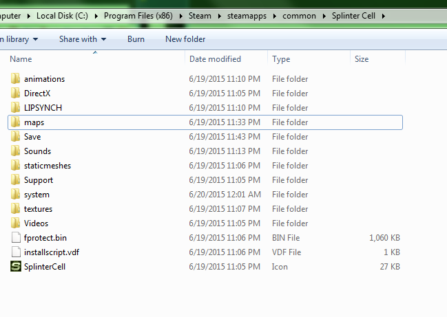
Task: Select the Support folder icon
Action: pyautogui.click(x=15, y=180)
